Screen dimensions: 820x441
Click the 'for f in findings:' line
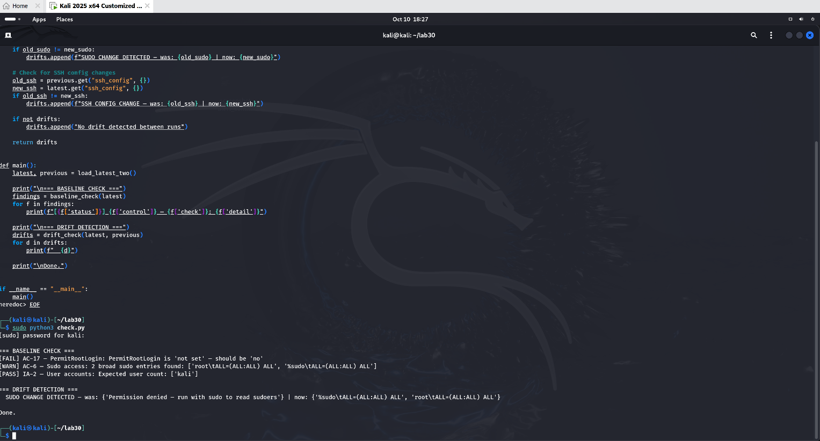tap(43, 204)
